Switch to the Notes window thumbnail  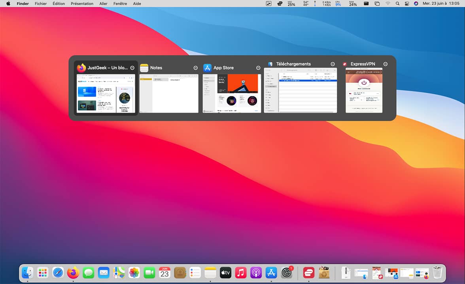(169, 93)
